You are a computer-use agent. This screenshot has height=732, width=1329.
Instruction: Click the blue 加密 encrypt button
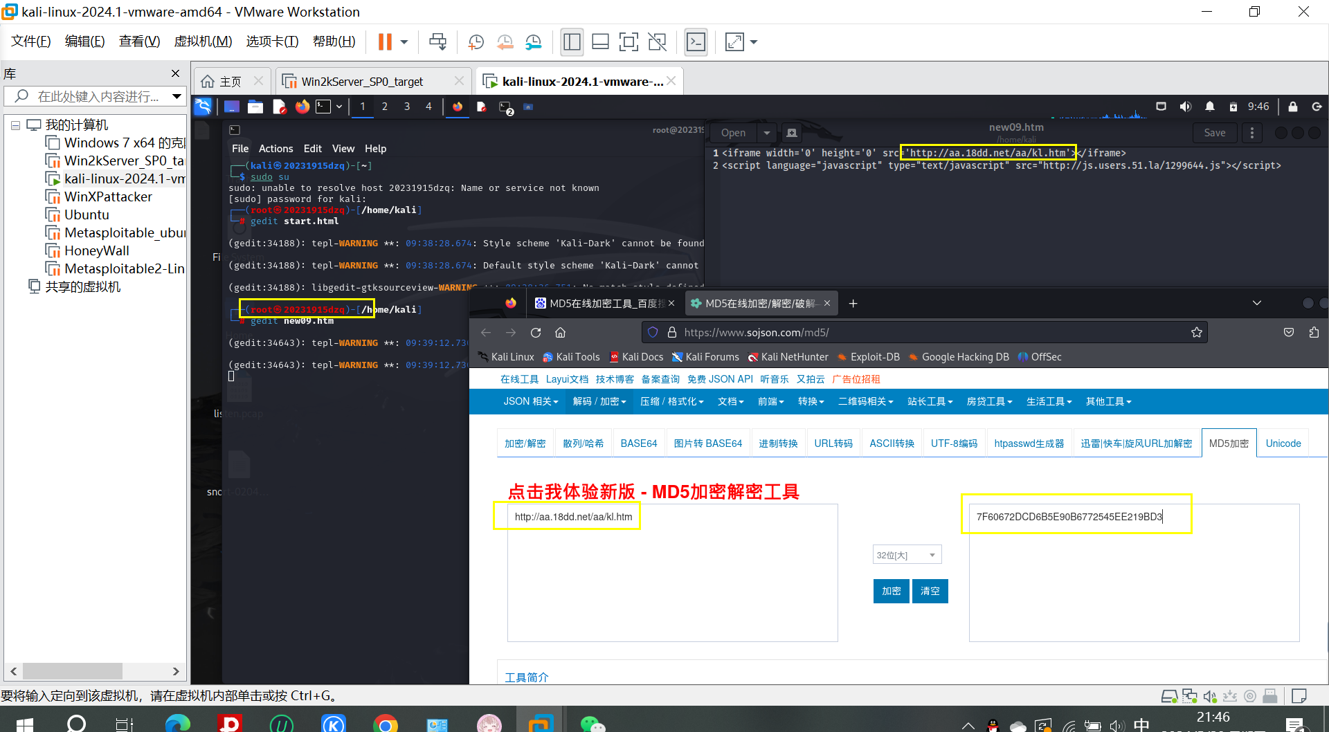(x=892, y=591)
